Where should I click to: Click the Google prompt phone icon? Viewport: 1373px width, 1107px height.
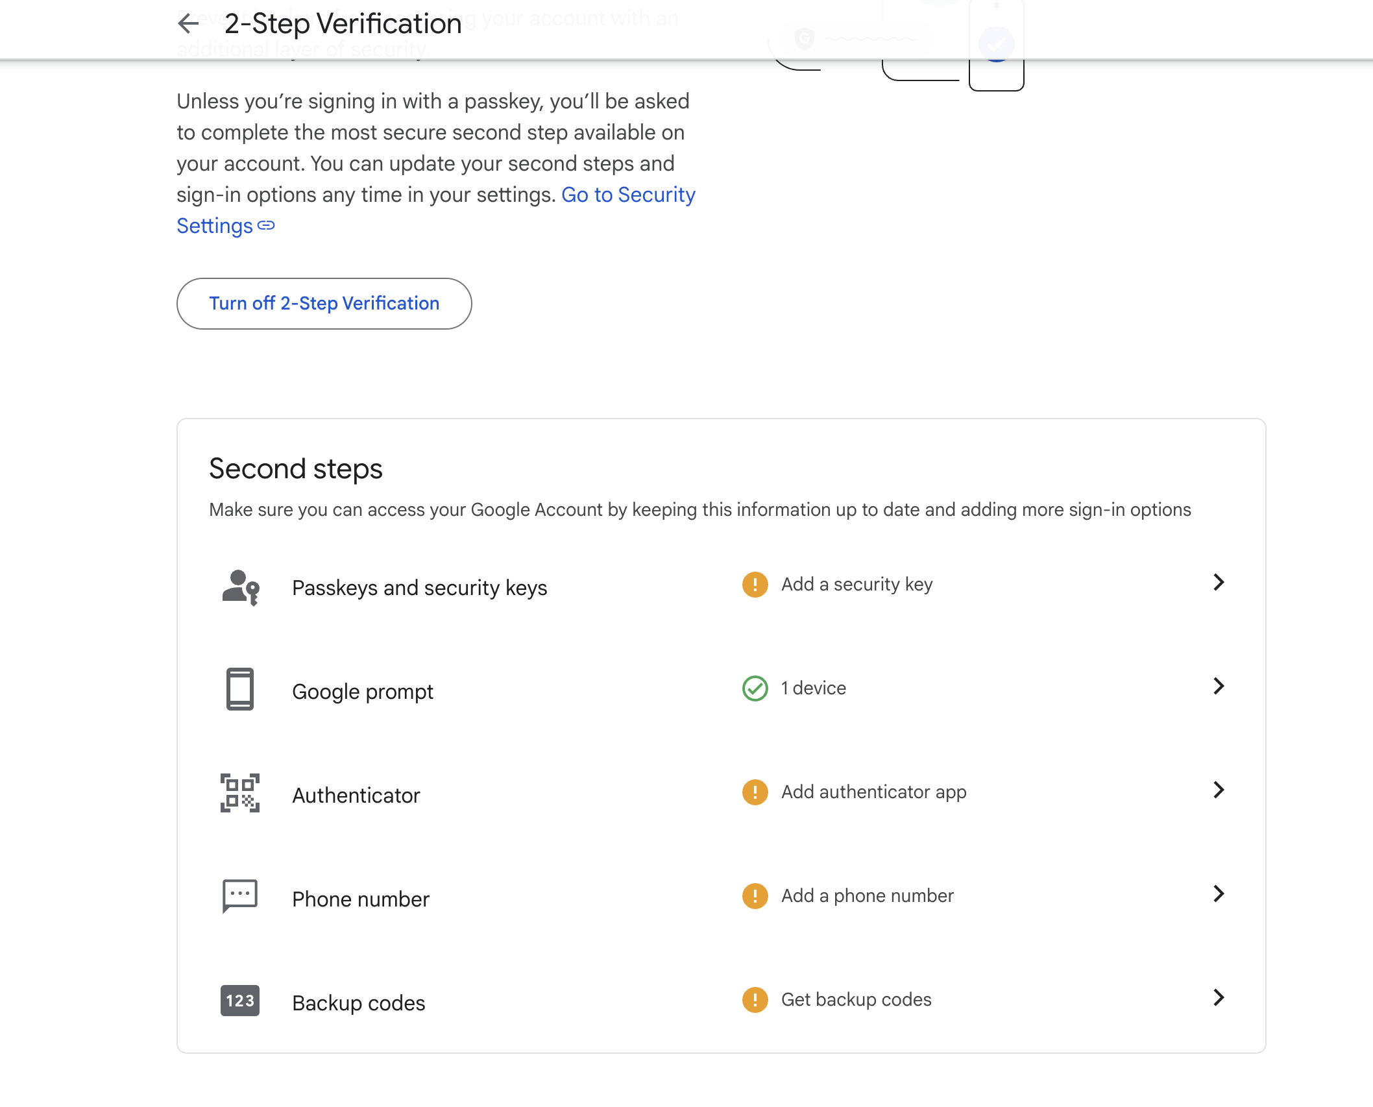(x=240, y=689)
